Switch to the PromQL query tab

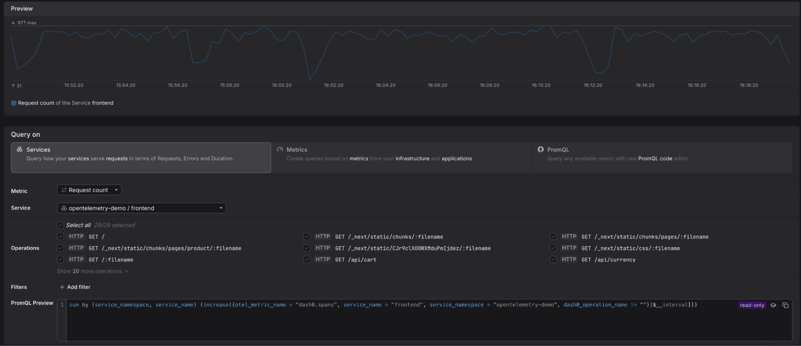tap(662, 158)
